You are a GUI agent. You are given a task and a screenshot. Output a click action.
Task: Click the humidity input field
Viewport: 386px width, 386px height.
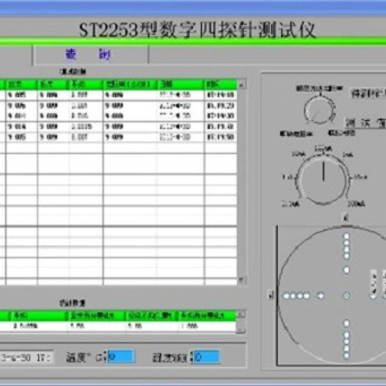tap(207, 357)
